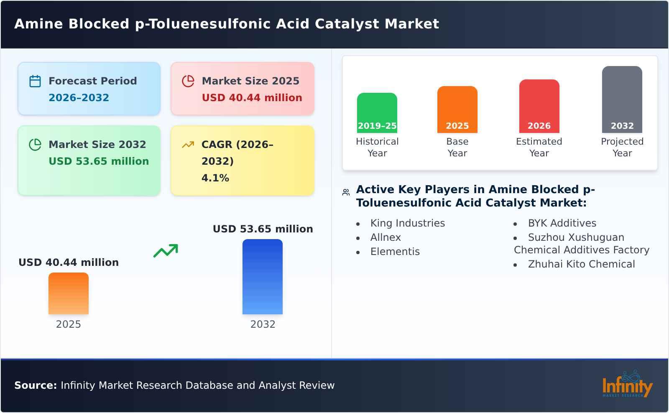Expand the CAGR (2026–2032) card
Screen dimensions: 669x413
[x=242, y=160]
